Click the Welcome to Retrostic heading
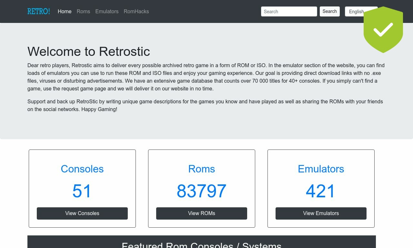The width and height of the screenshot is (413, 248). coord(89,52)
